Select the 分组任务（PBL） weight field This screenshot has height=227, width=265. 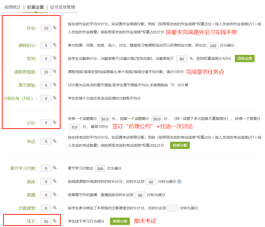pos(46,98)
